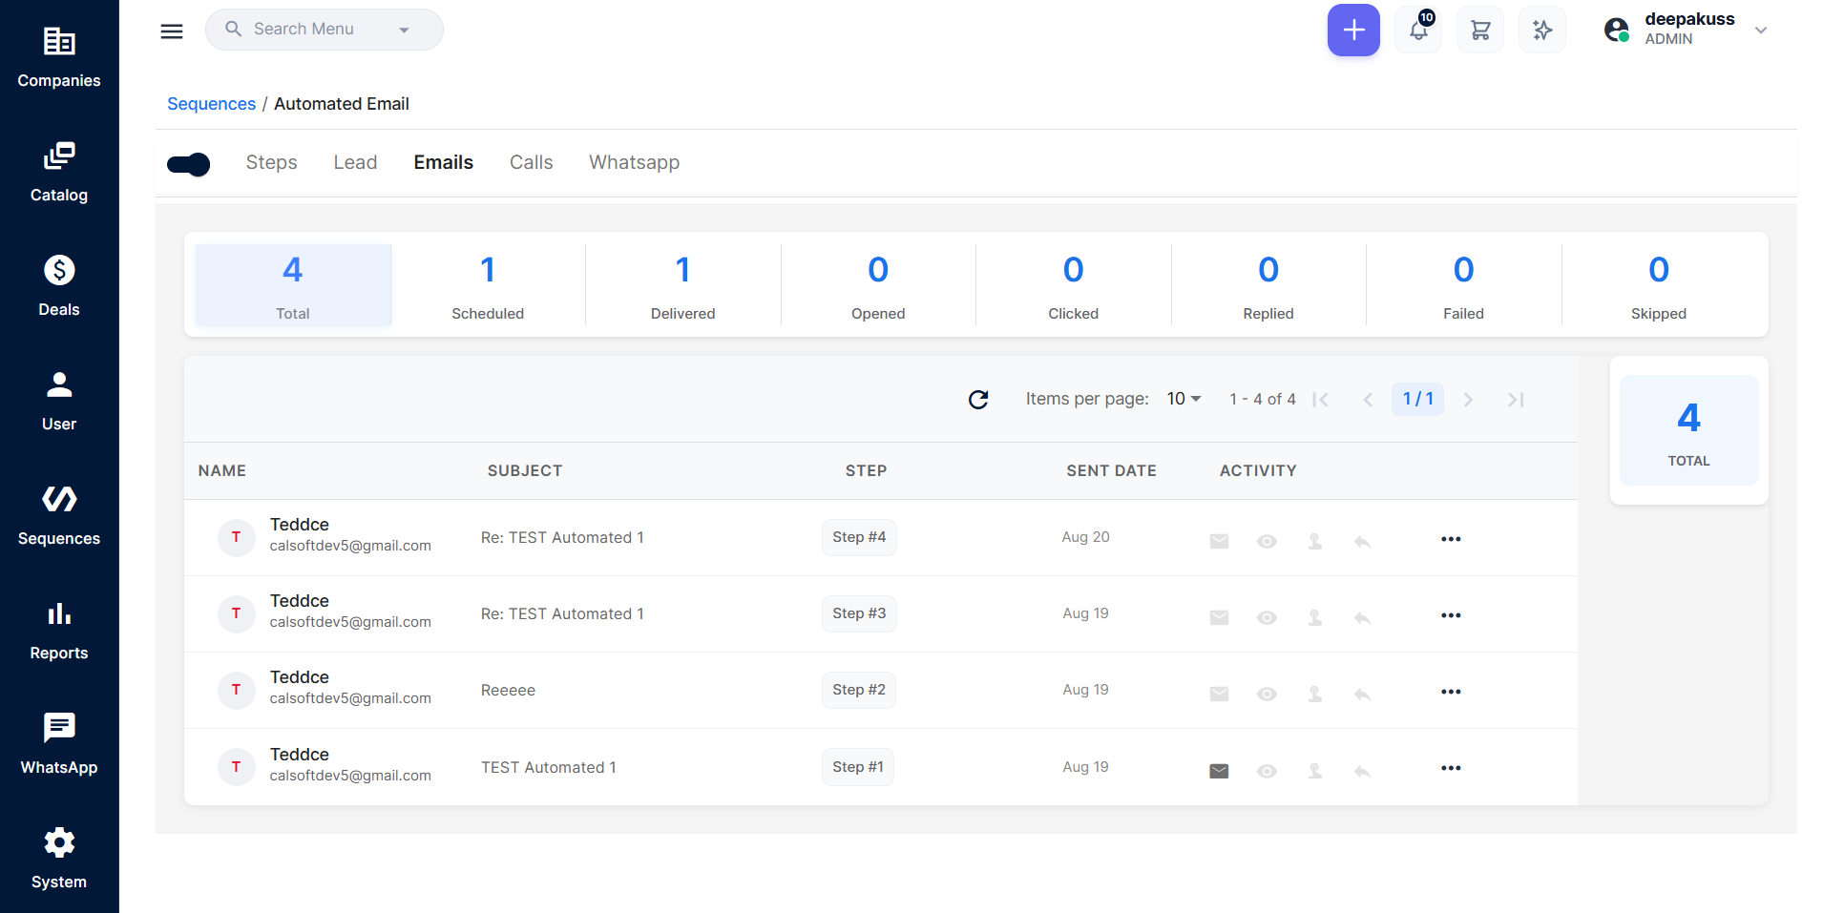The height and width of the screenshot is (913, 1823).
Task: Click the eye opened icon for Step #1
Action: point(1267,771)
